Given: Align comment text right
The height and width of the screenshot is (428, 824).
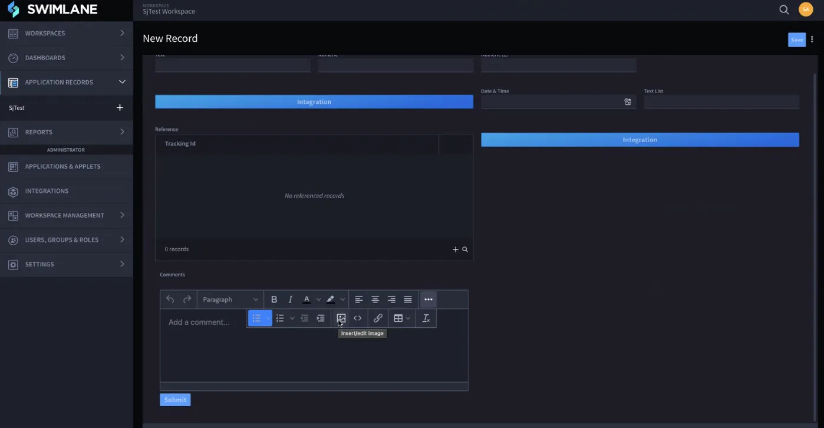Looking at the screenshot, I should tap(391, 299).
